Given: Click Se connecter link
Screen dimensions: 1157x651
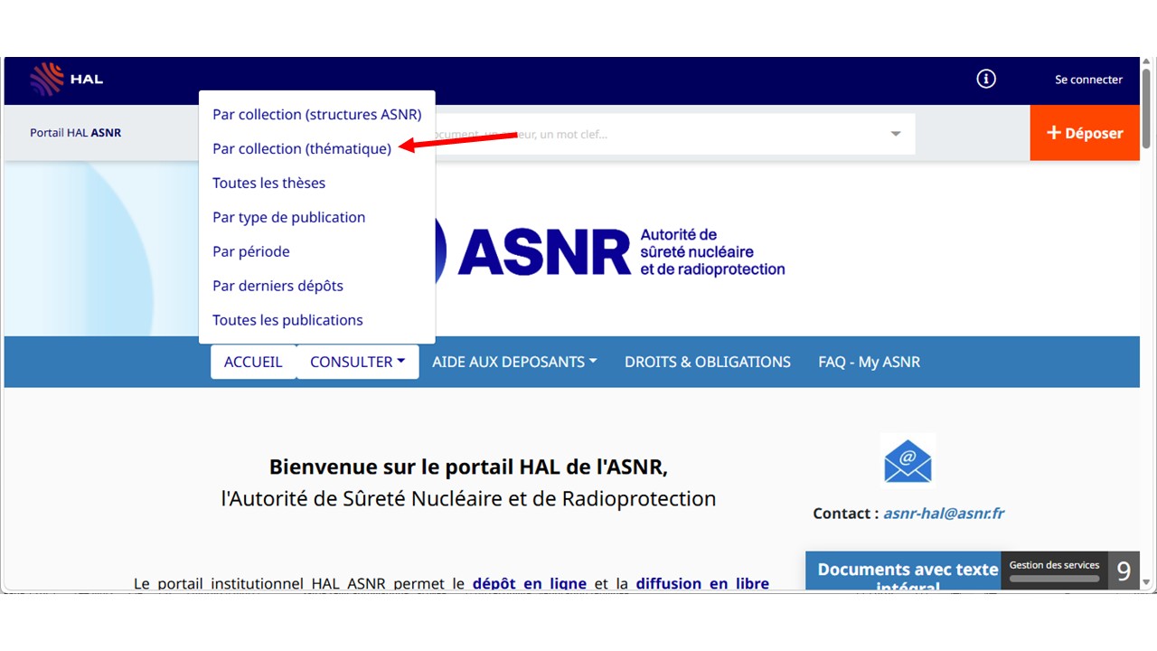Looking at the screenshot, I should click(1089, 80).
